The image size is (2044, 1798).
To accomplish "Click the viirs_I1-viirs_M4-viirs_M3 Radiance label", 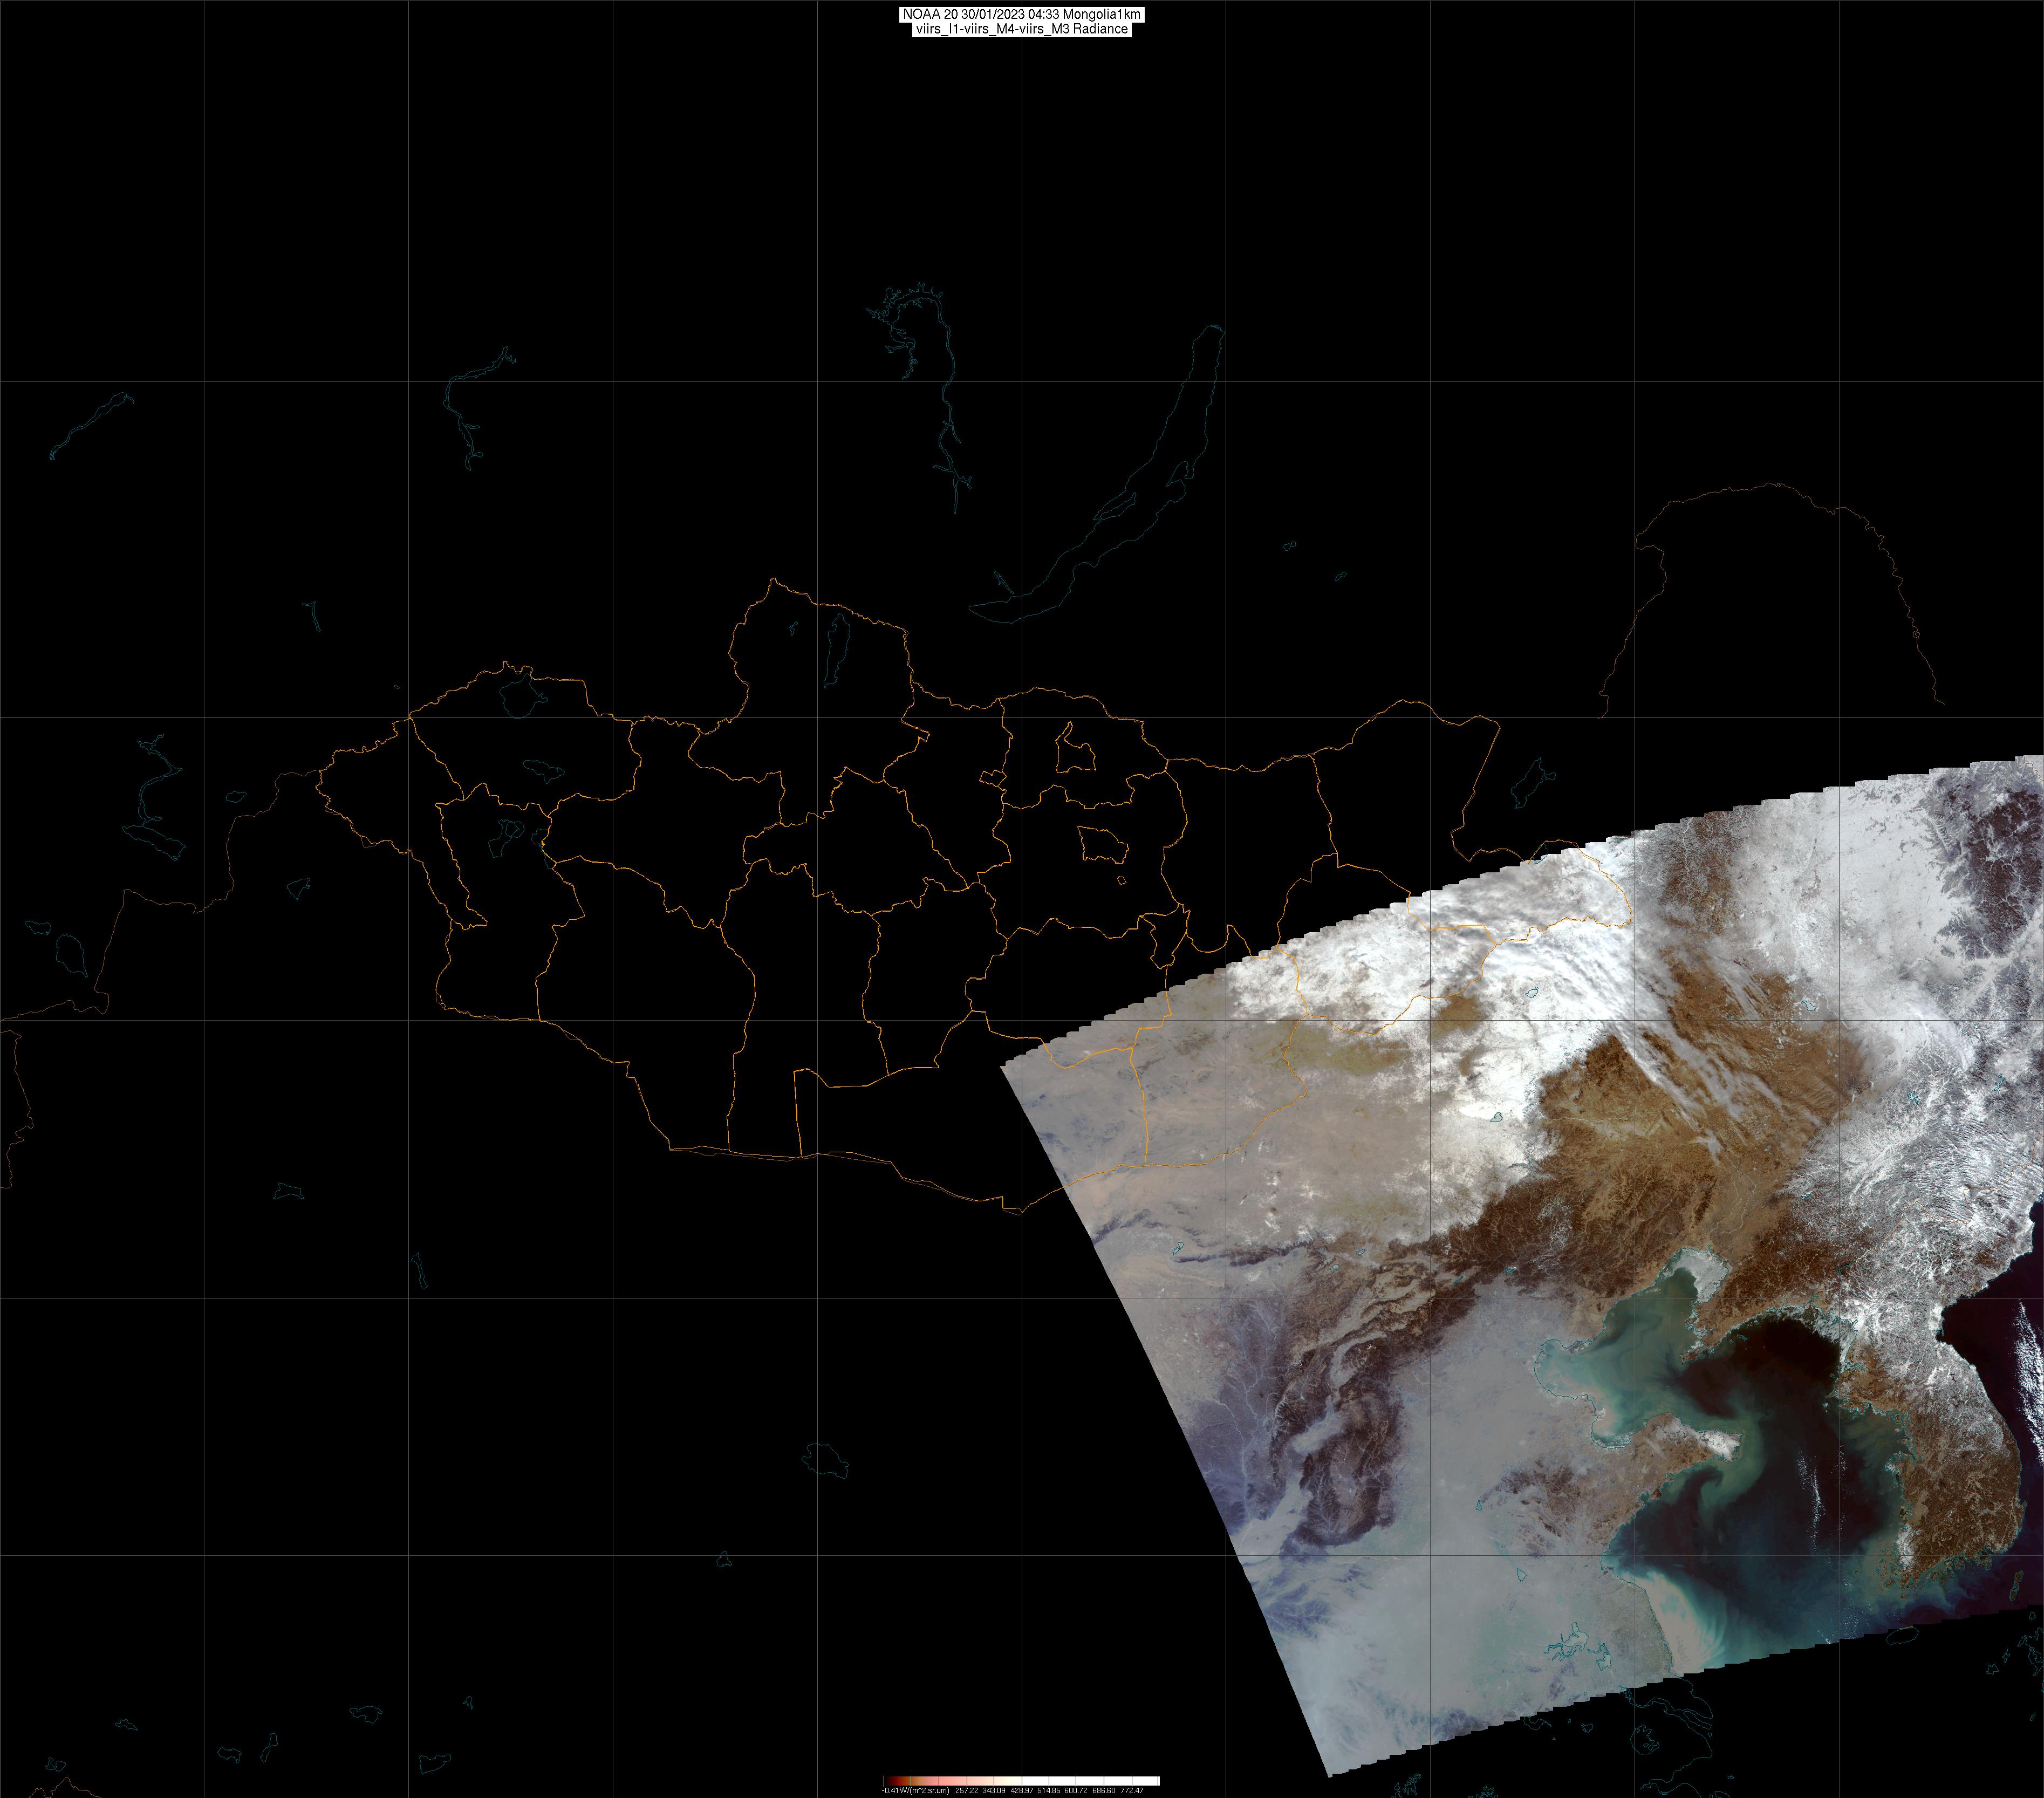I will 1021,29.
